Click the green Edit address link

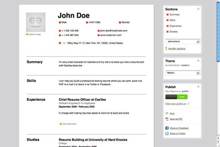64,43
